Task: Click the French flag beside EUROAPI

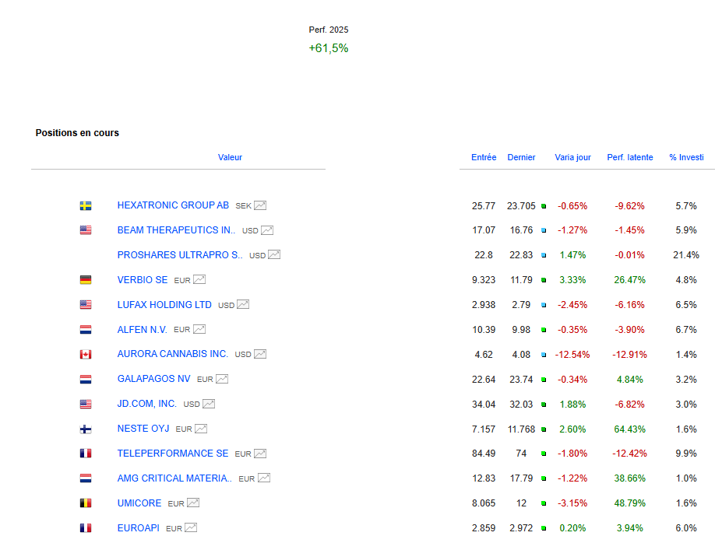Action: point(86,528)
